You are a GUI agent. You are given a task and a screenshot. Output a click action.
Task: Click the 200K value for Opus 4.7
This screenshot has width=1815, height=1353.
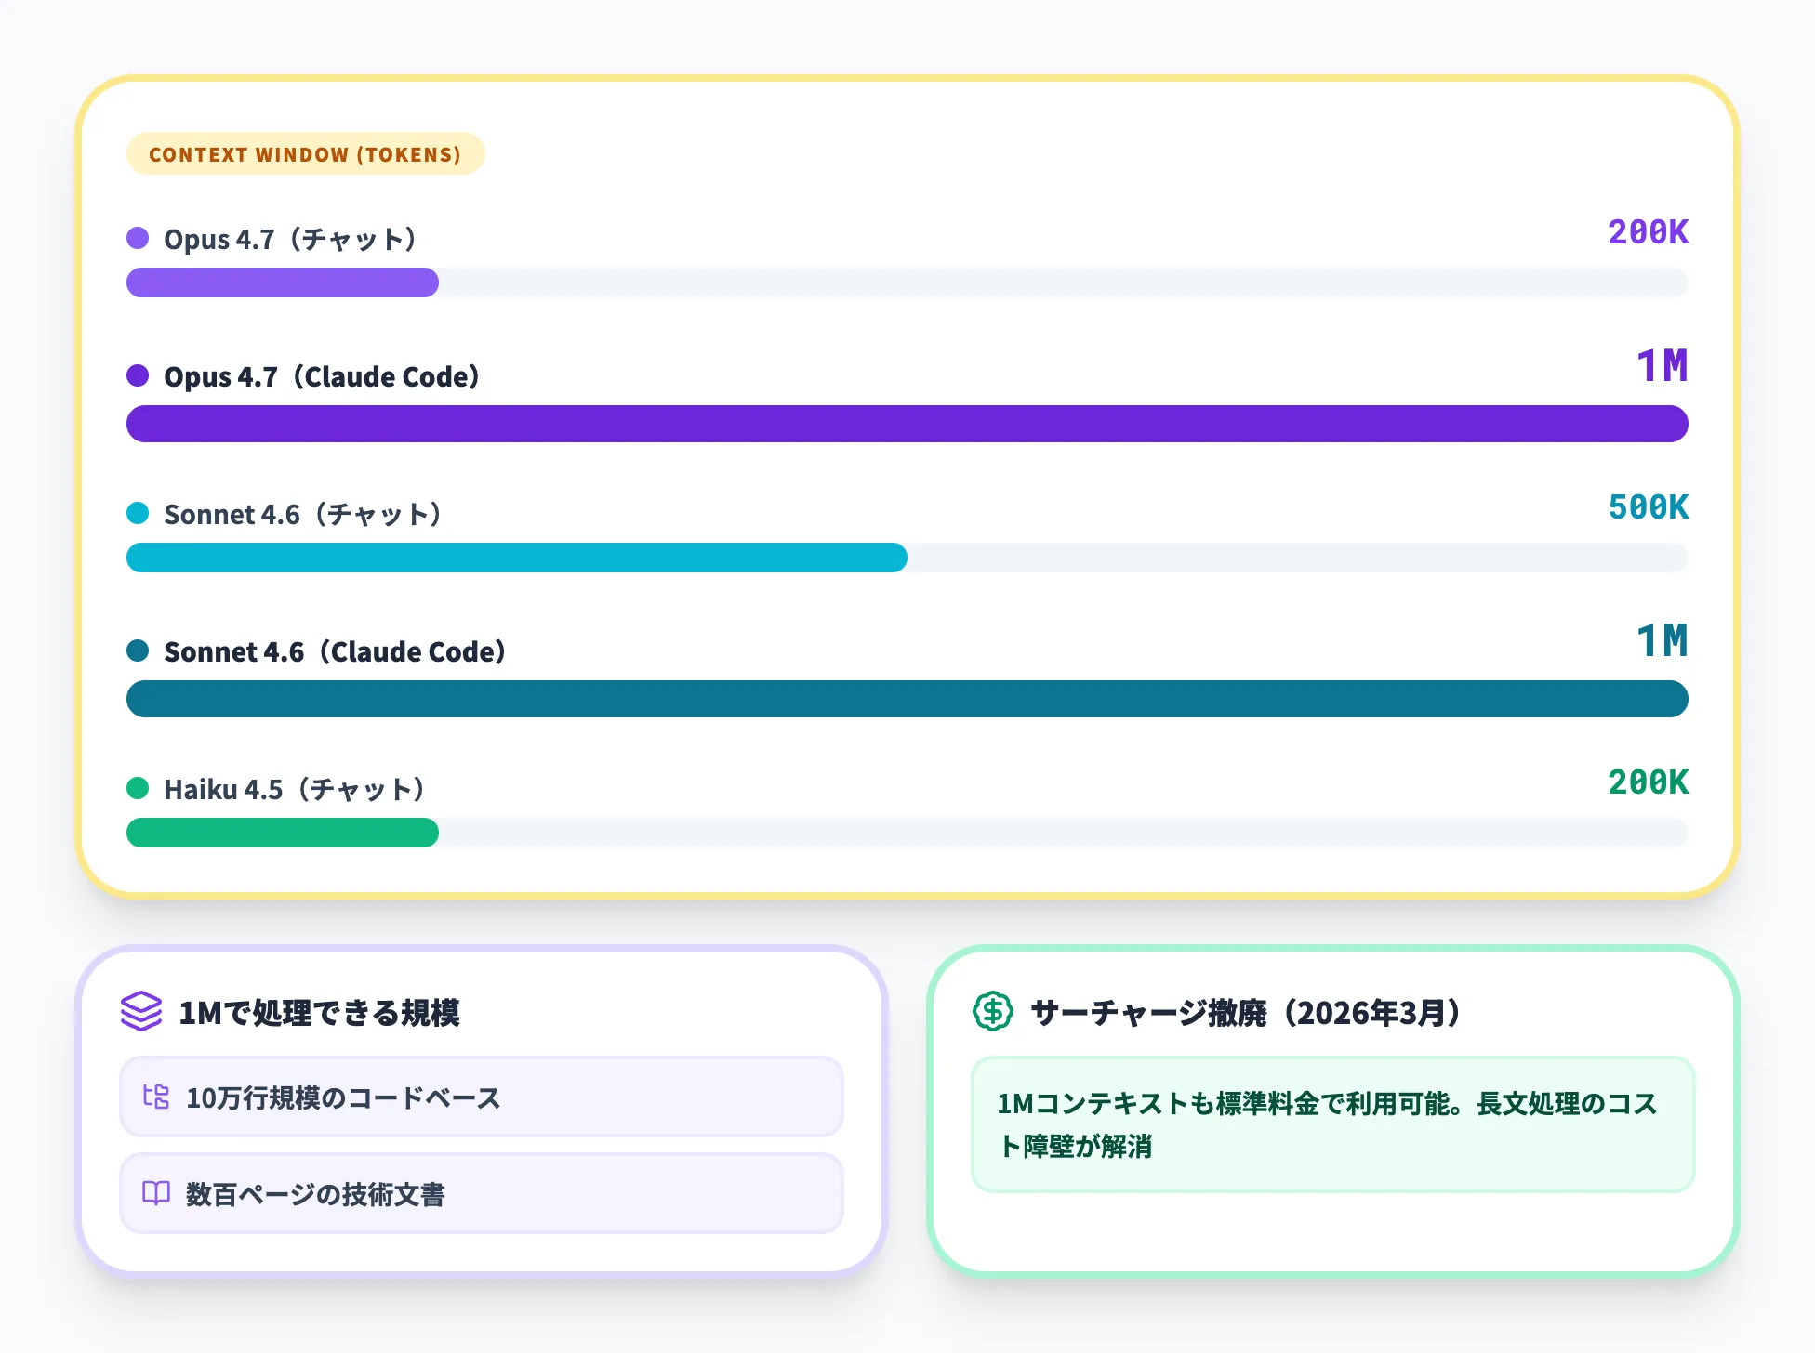pos(1648,231)
